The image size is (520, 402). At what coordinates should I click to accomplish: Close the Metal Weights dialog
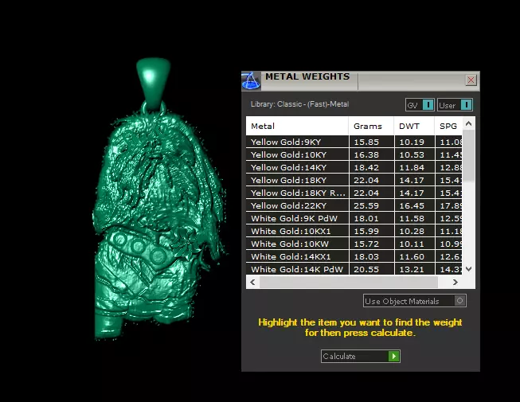coord(471,80)
